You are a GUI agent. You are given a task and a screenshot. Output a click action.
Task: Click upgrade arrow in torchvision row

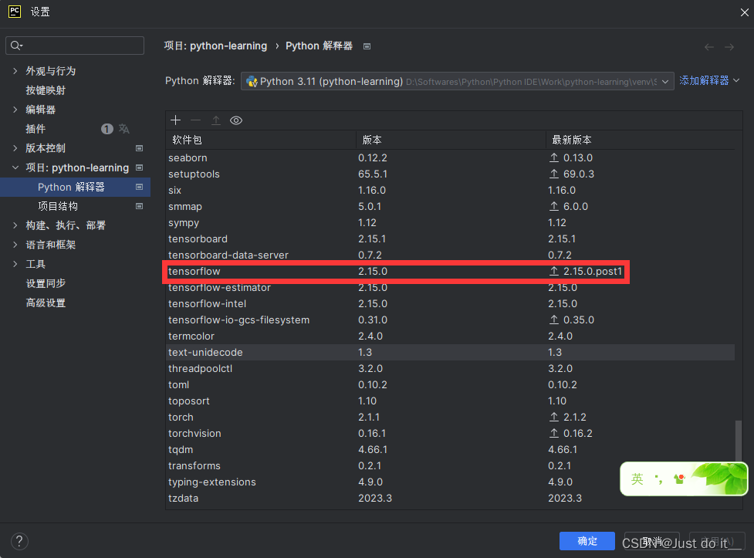(x=554, y=434)
